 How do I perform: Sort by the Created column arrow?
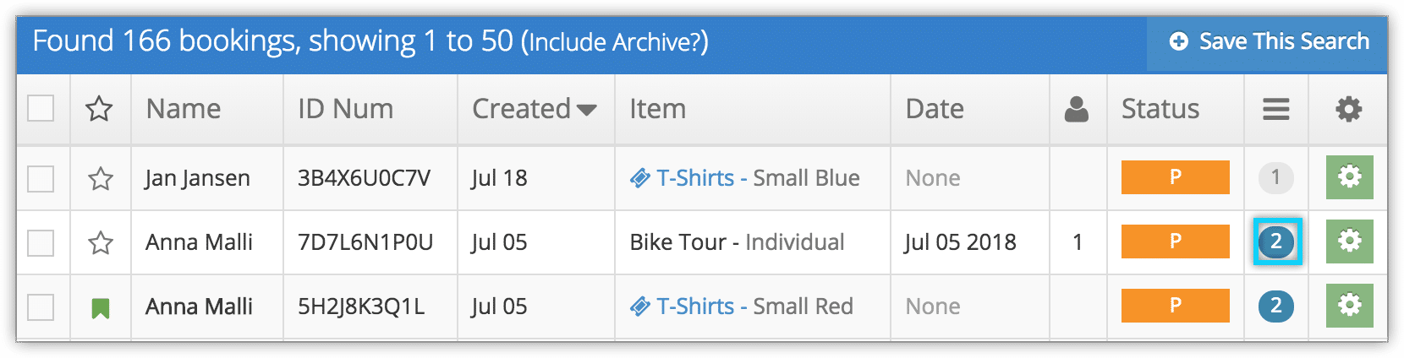coord(586,110)
